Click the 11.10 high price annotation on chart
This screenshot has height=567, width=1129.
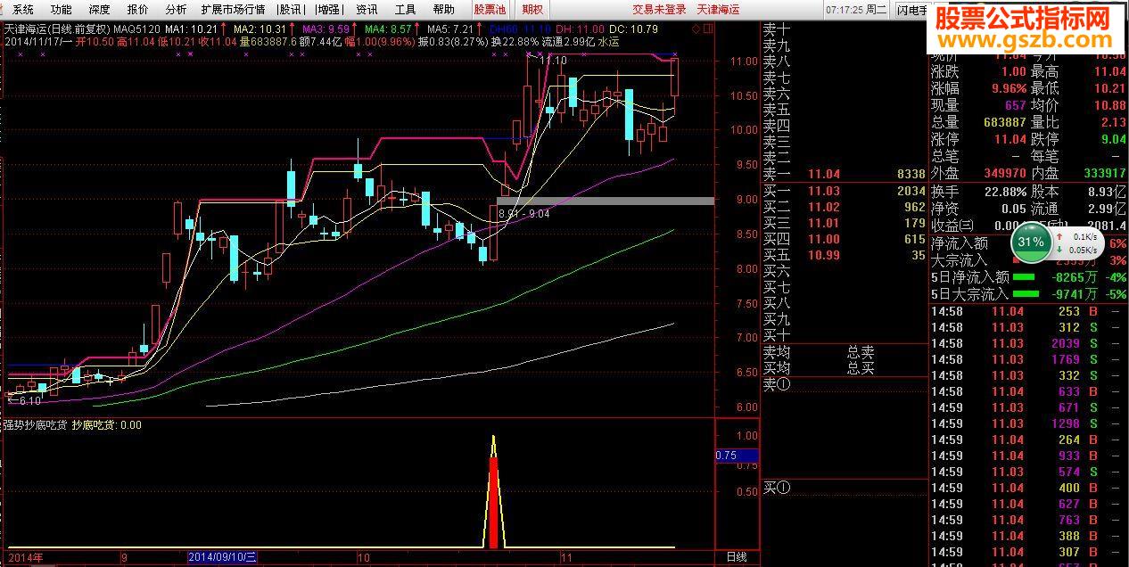[553, 61]
